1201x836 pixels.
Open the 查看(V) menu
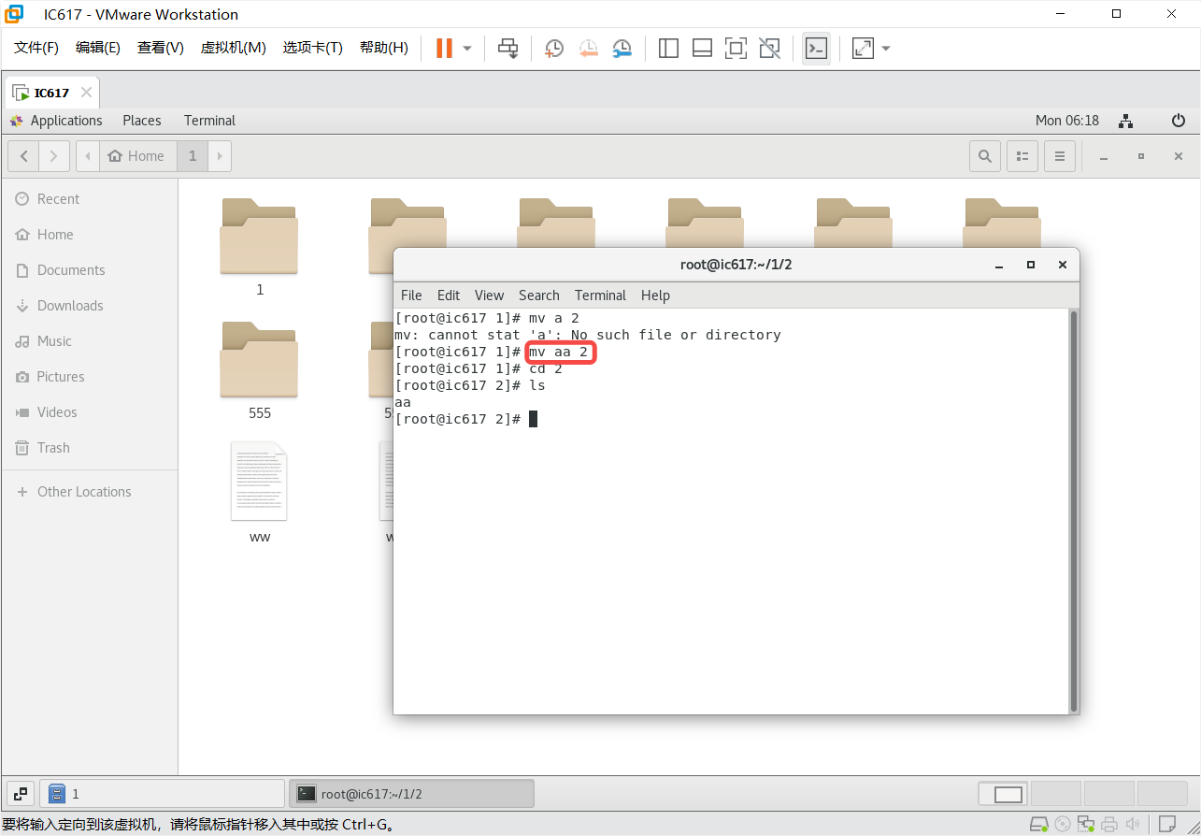coord(161,48)
